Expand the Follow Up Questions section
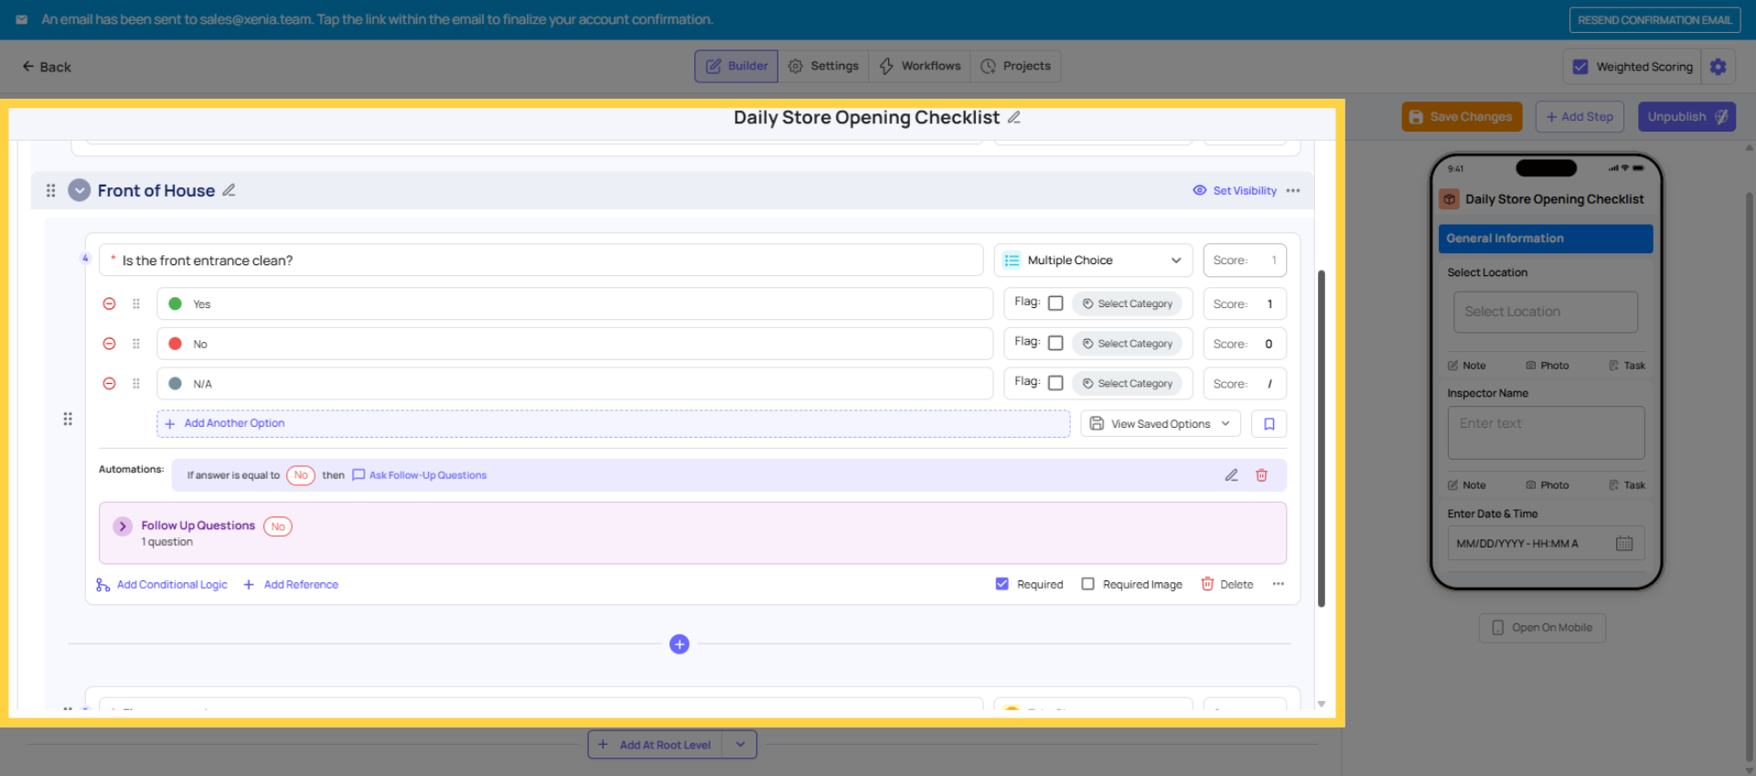 (x=123, y=526)
